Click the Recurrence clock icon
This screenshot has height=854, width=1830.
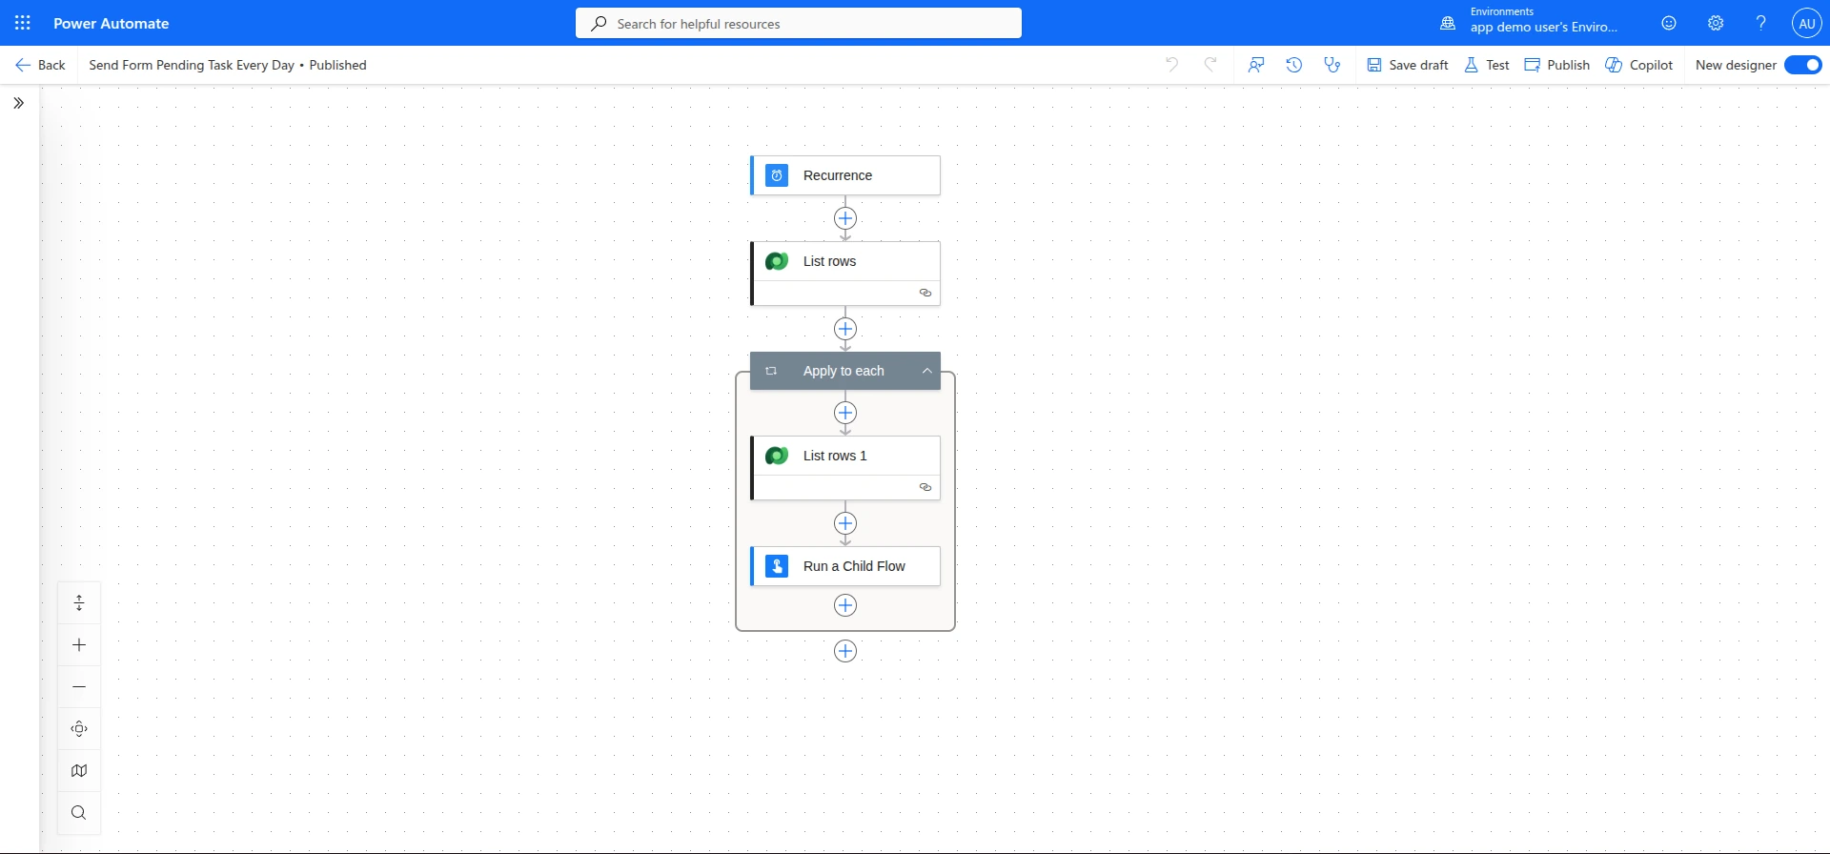tap(777, 175)
